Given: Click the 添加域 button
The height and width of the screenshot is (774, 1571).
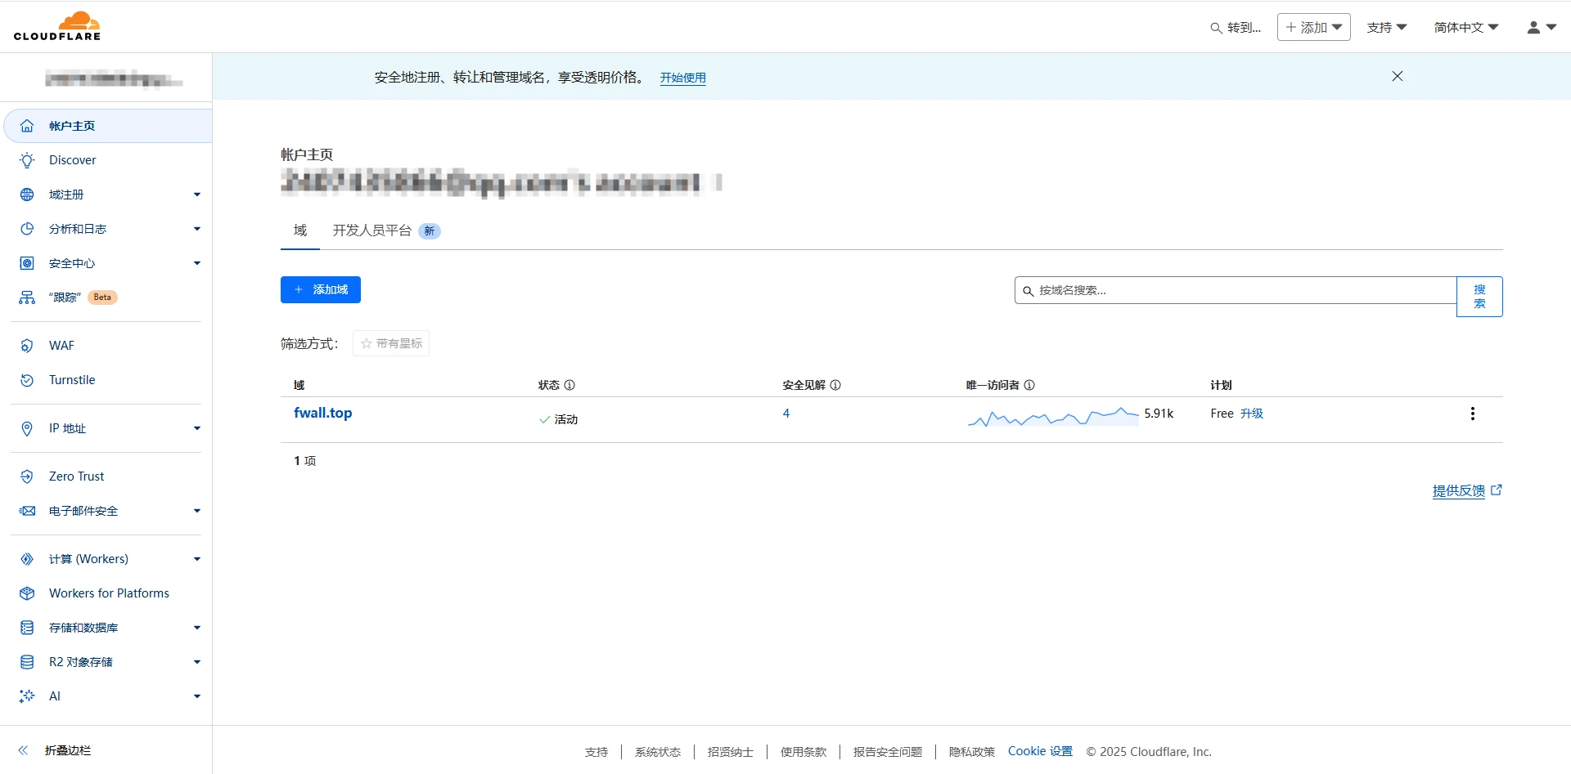Looking at the screenshot, I should tap(321, 289).
